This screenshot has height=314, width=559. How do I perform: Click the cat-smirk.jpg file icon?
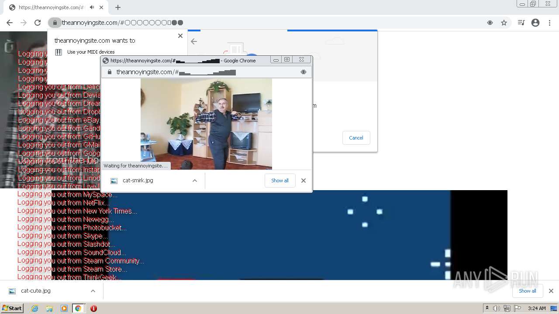coord(114,181)
